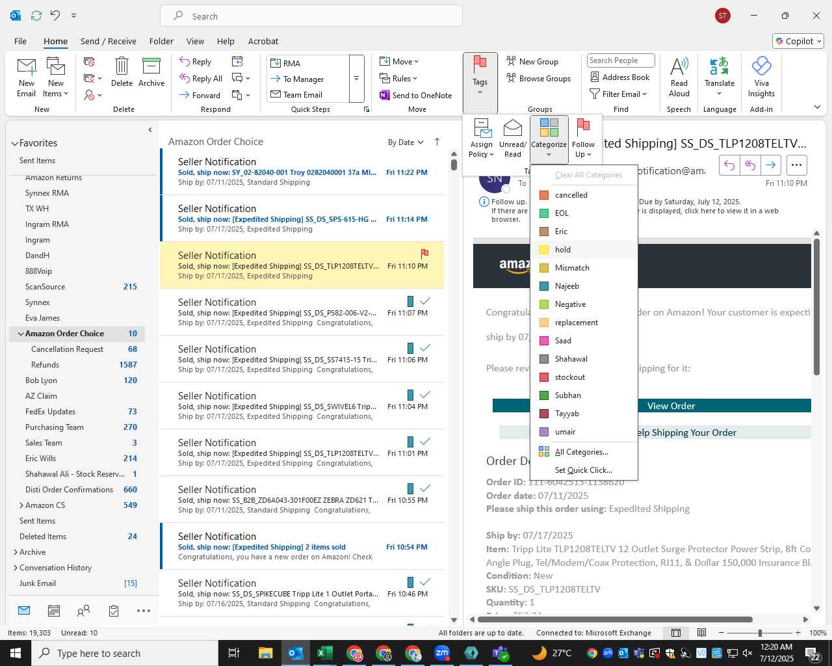Toggle complete checkmark on 11:07 PM email
The image size is (832, 666).
point(425,301)
